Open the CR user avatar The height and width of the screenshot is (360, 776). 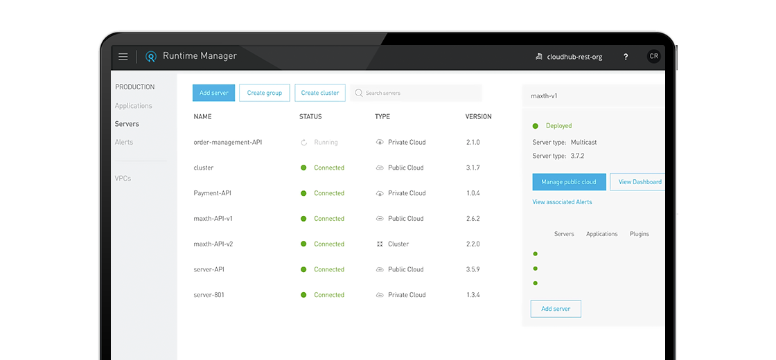click(x=654, y=56)
